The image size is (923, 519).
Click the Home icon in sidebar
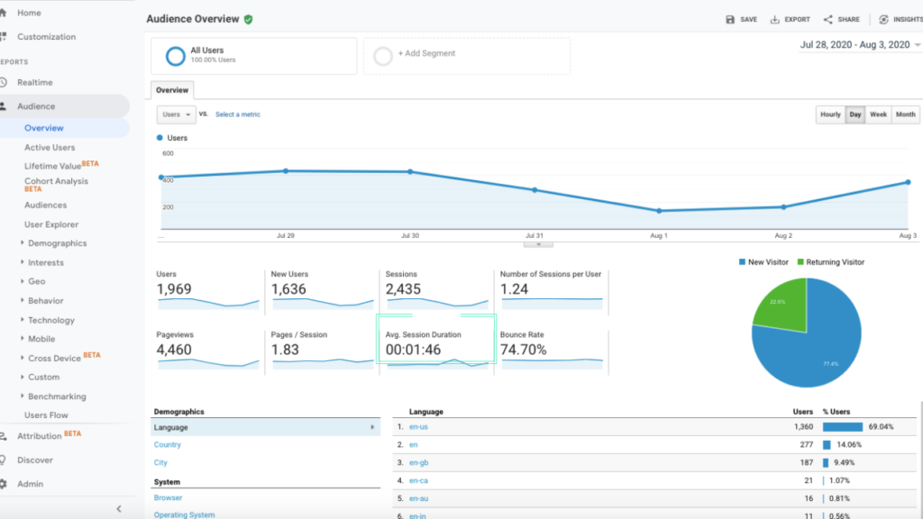pyautogui.click(x=4, y=13)
